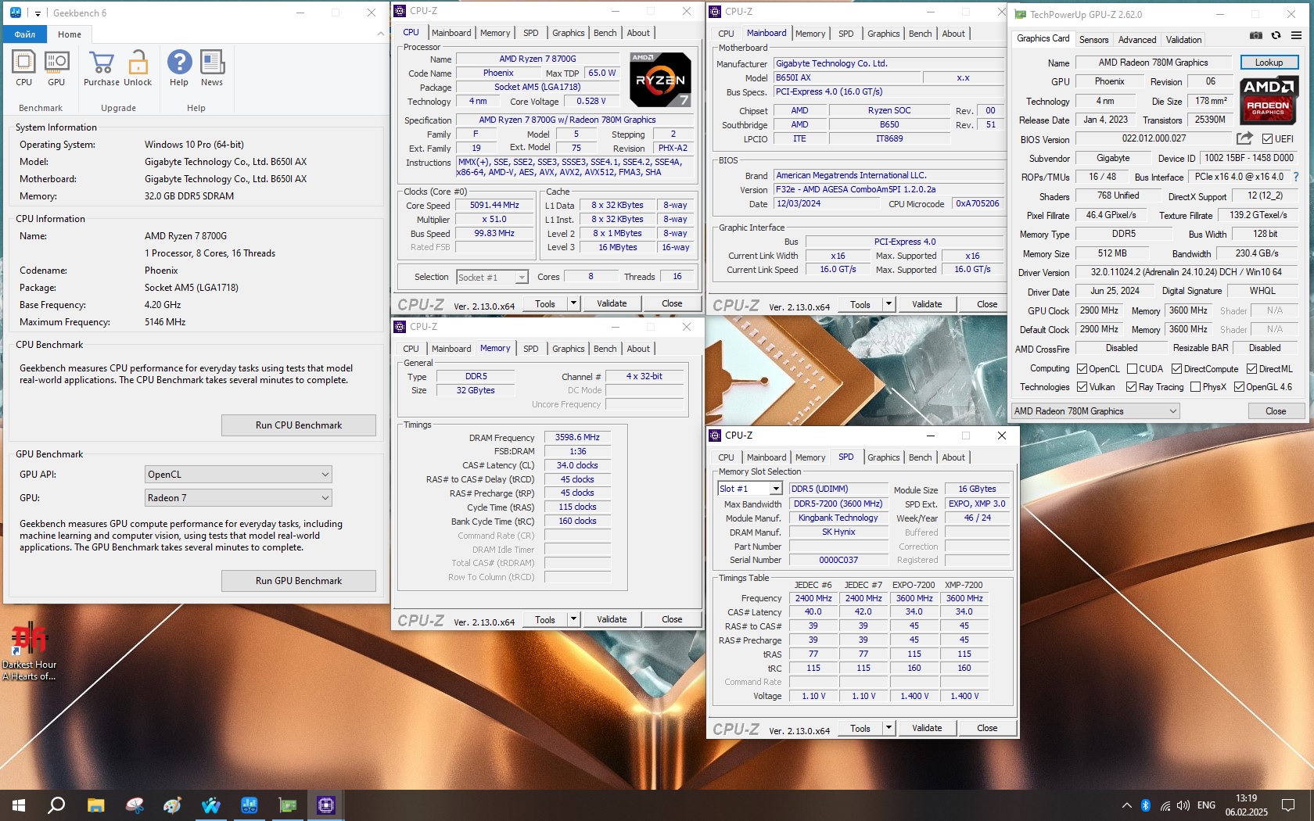
Task: Open the Windows Start menu
Action: click(19, 805)
